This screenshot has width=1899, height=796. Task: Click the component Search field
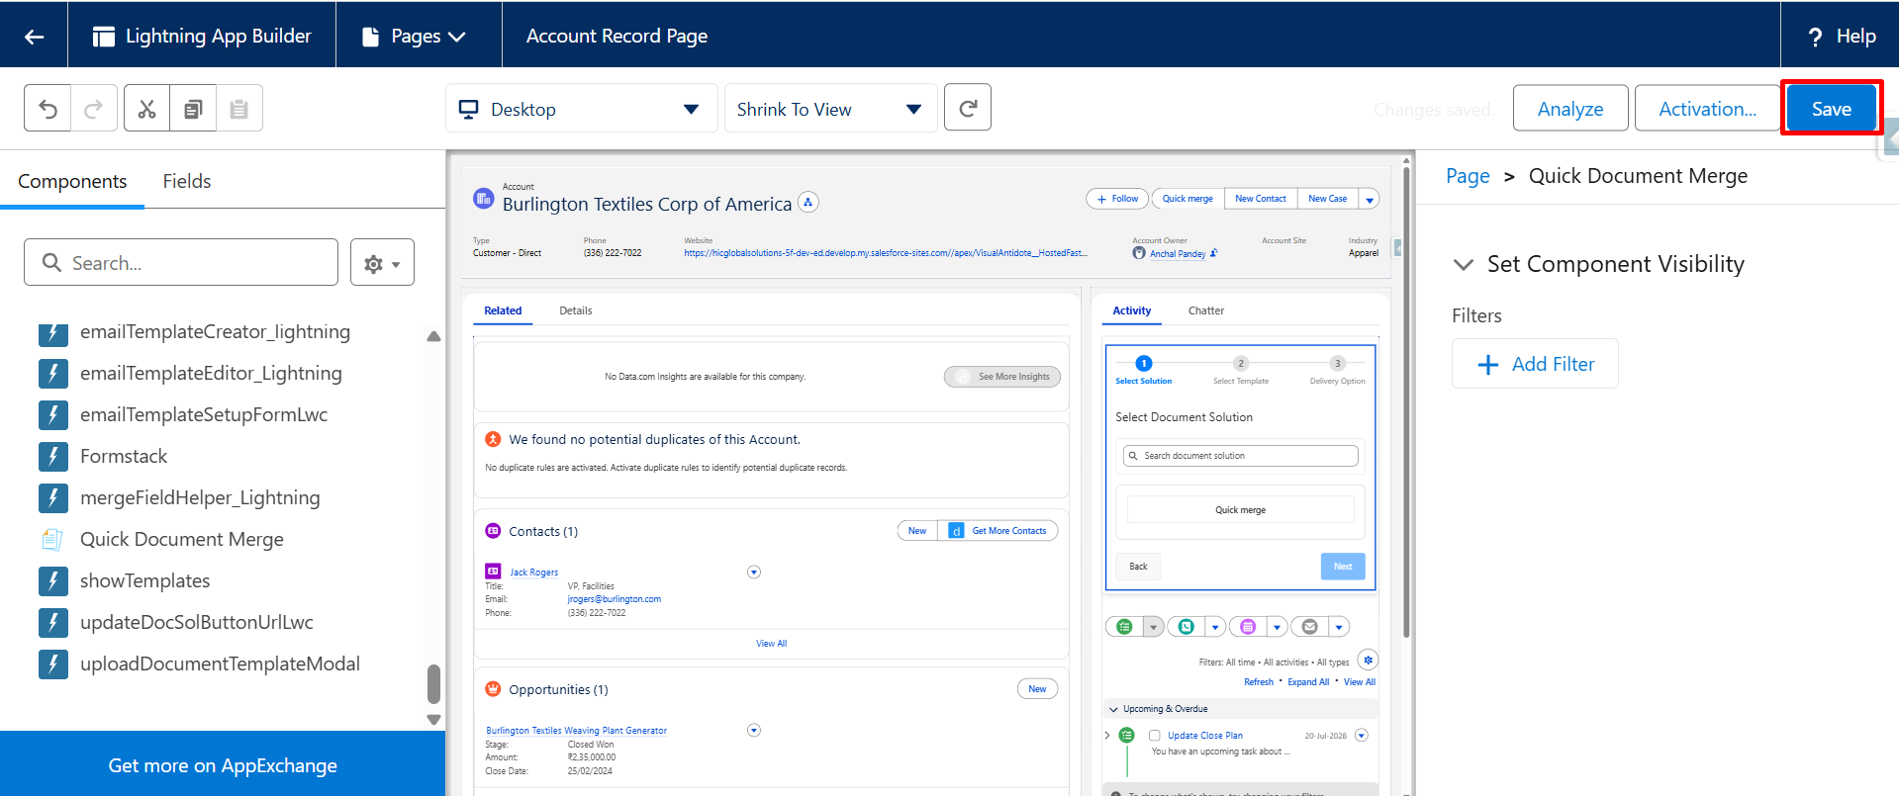(181, 263)
